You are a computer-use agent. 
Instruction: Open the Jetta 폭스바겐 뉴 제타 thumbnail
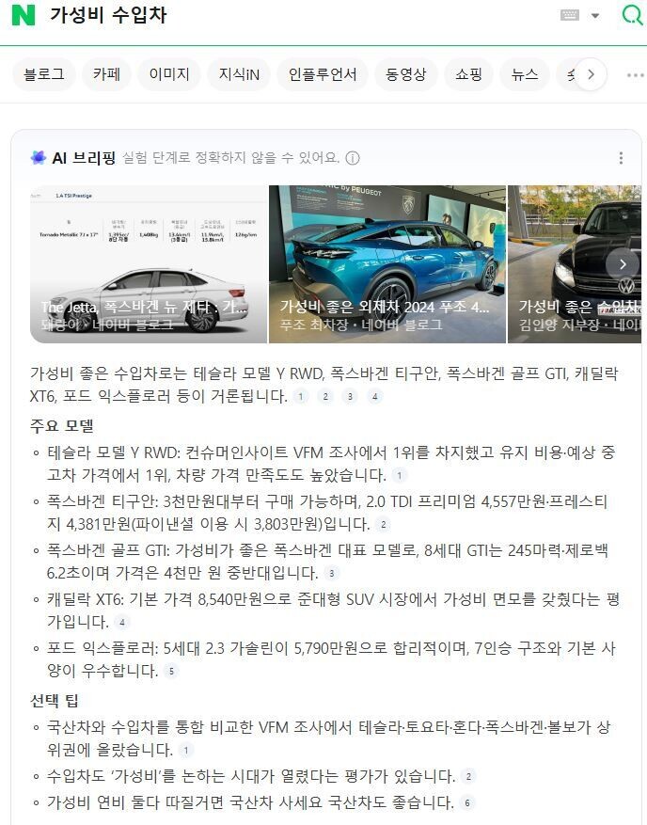(149, 264)
